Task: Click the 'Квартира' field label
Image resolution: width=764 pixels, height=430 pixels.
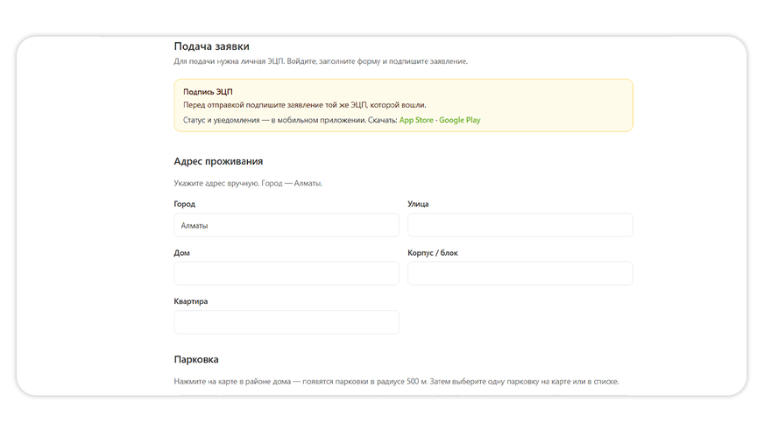Action: point(190,301)
